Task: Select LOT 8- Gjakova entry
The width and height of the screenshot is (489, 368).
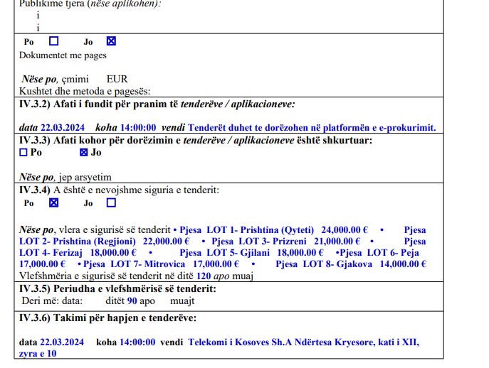Action: 338,264
